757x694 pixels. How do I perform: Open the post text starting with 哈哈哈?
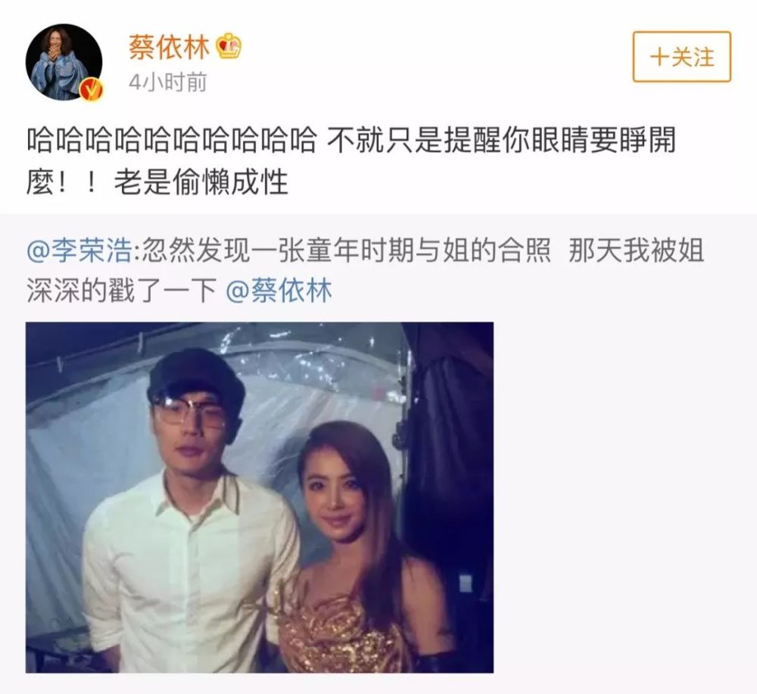(351, 161)
